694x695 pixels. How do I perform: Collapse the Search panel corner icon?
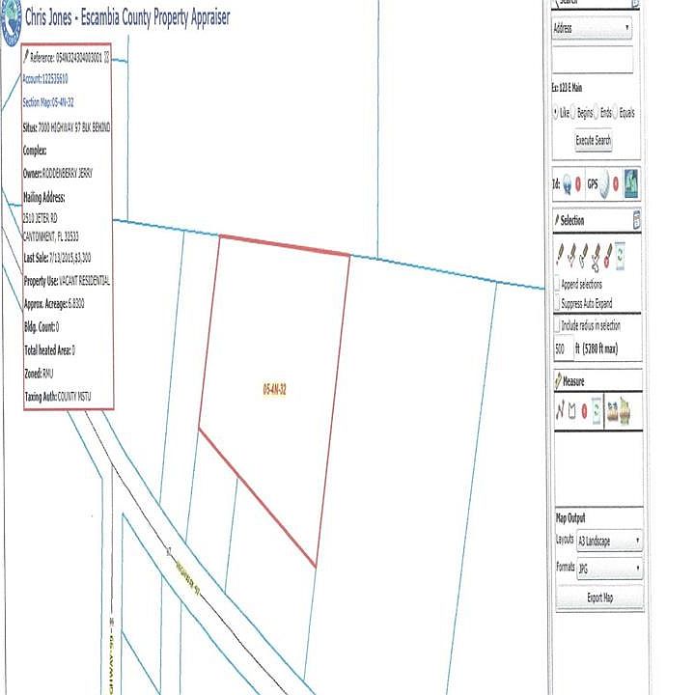[635, 4]
